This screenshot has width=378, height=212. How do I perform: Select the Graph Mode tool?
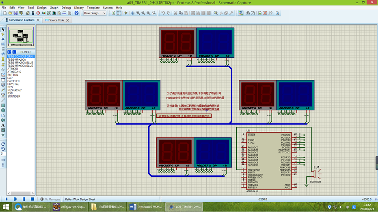(3, 75)
